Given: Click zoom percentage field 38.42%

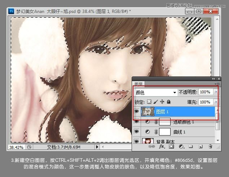Looking at the screenshot, I should (16, 147).
